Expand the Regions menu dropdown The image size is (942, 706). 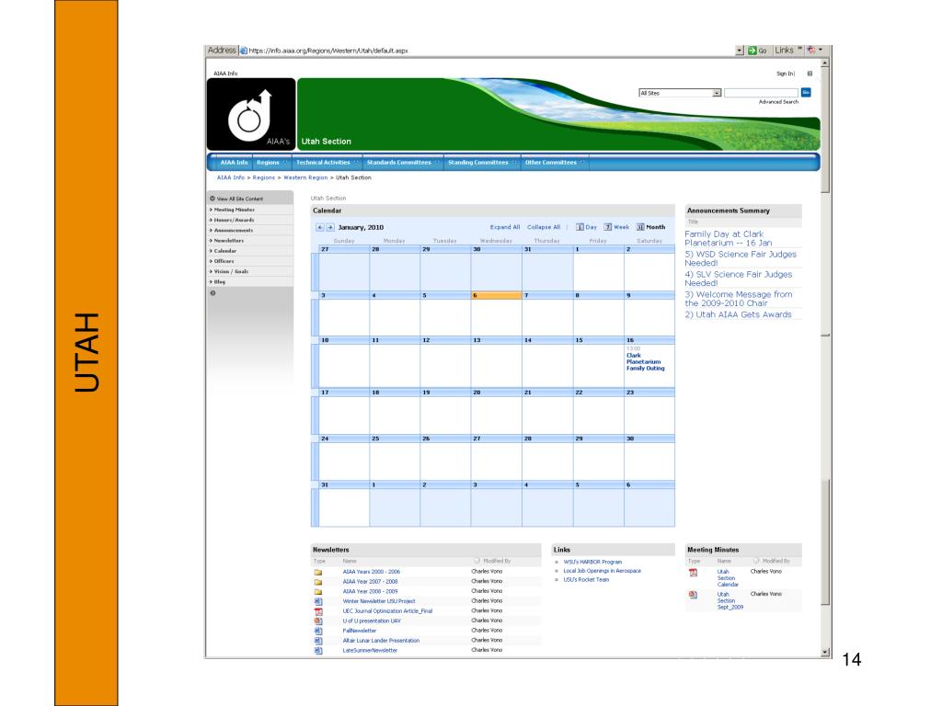(285, 163)
